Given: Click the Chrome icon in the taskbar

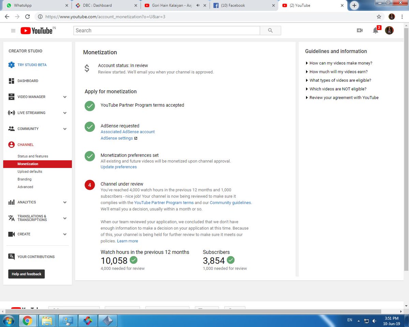Looking at the screenshot, I should click(x=28, y=321).
